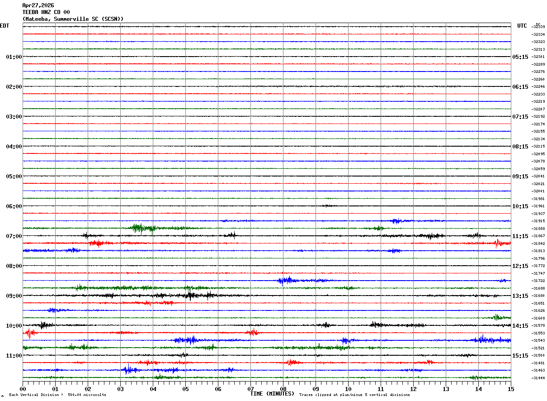Select the 07:00 EDT hour label
The image size is (547, 401).
(14, 236)
